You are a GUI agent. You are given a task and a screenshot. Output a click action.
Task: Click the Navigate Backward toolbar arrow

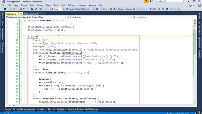5,9
